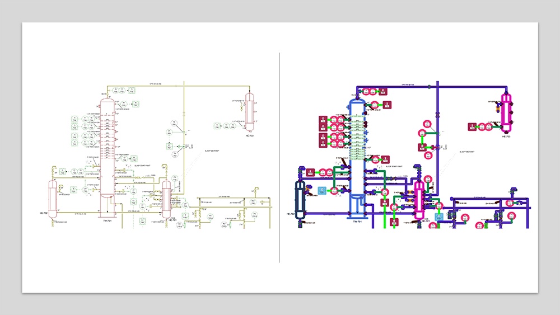Select the HE-701 label in the line-drawing diagram
Screen dimensions: 560x315
[x=172, y=220]
